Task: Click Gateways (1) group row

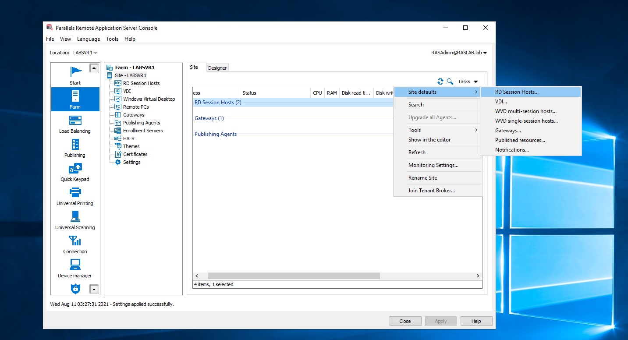Action: (293, 118)
